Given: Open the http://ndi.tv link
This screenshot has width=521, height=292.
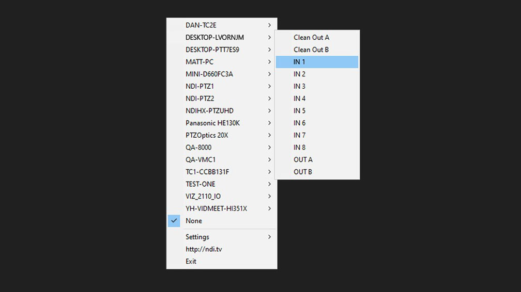Looking at the screenshot, I should point(204,249).
